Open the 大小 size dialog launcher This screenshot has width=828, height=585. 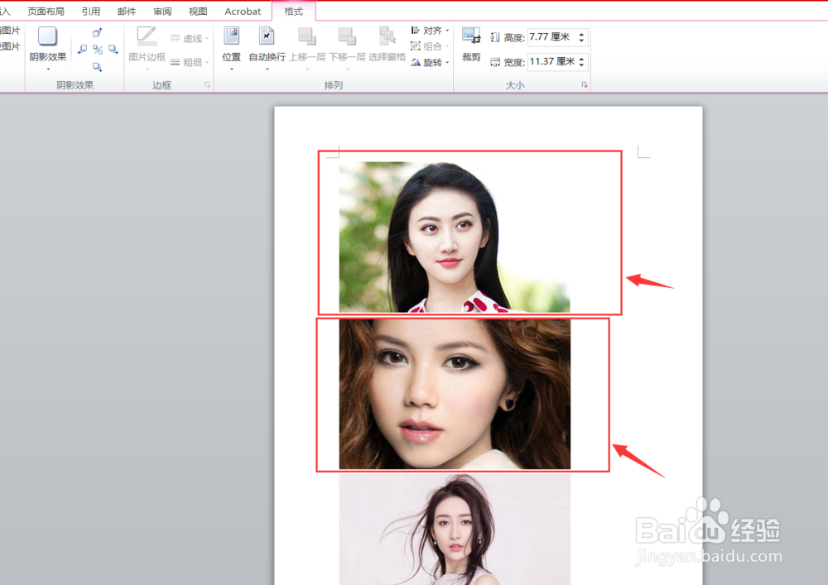584,85
